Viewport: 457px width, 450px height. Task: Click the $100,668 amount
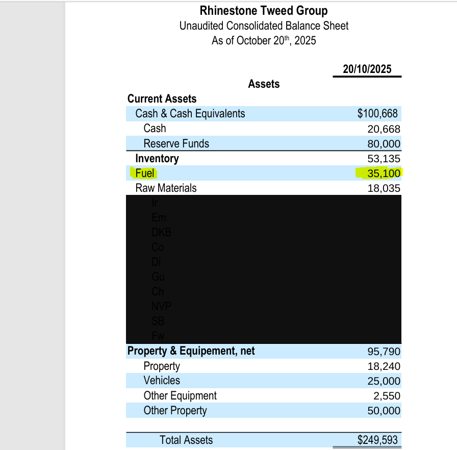point(377,114)
